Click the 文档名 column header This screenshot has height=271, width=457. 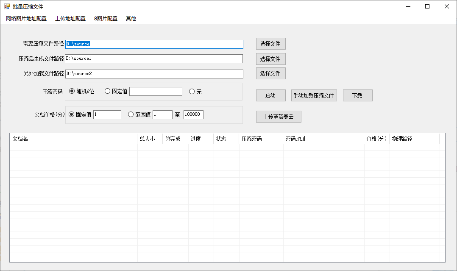click(x=73, y=139)
